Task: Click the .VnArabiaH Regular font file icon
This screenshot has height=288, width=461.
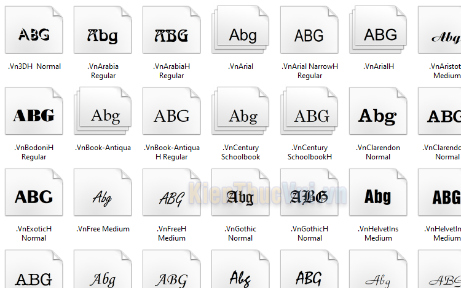Action: click(171, 34)
